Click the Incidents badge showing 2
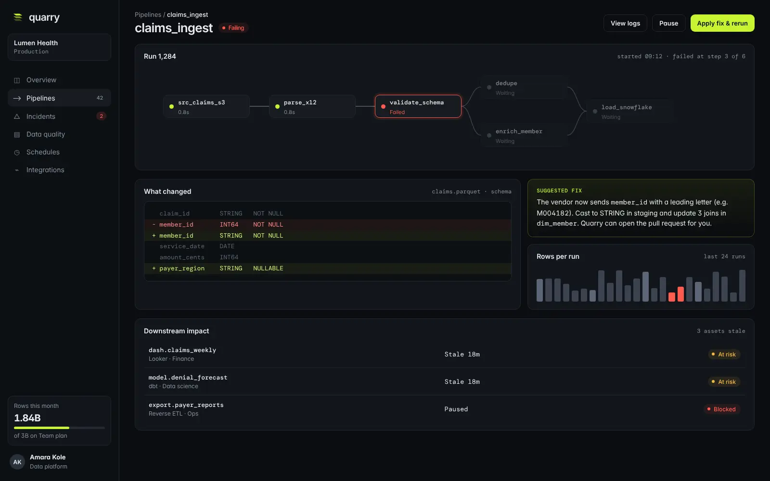This screenshot has height=481, width=770. [x=101, y=116]
